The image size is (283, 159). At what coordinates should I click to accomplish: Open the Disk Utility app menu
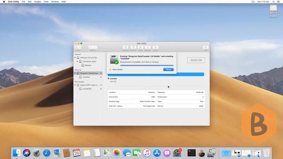click(x=13, y=2)
